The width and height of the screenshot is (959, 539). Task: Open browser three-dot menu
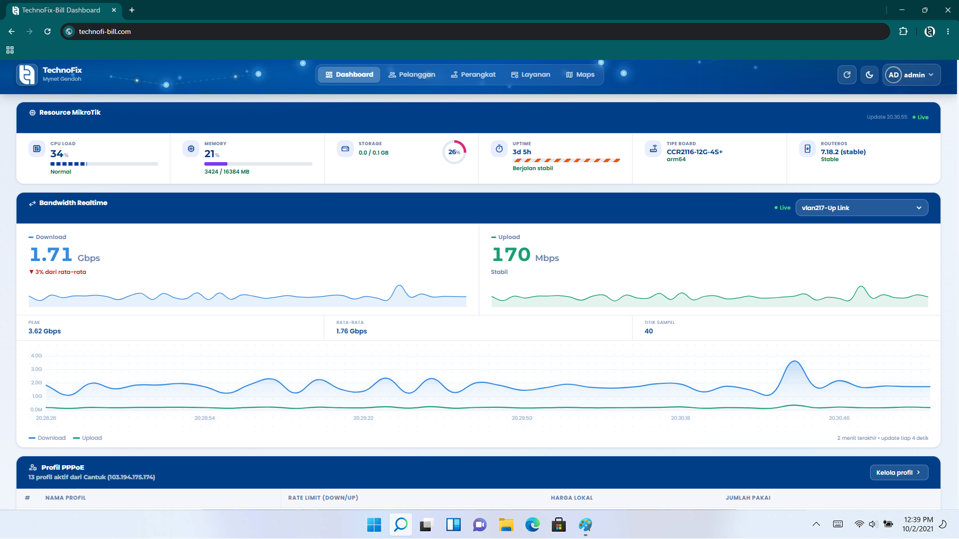(x=948, y=31)
